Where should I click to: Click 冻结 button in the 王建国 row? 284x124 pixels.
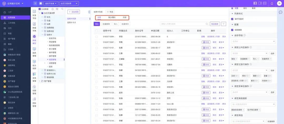206,59
